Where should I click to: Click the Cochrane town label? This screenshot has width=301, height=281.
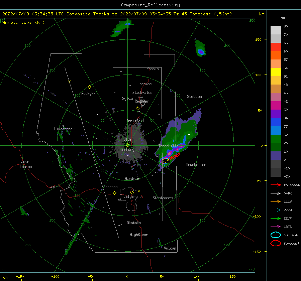coord(109,187)
